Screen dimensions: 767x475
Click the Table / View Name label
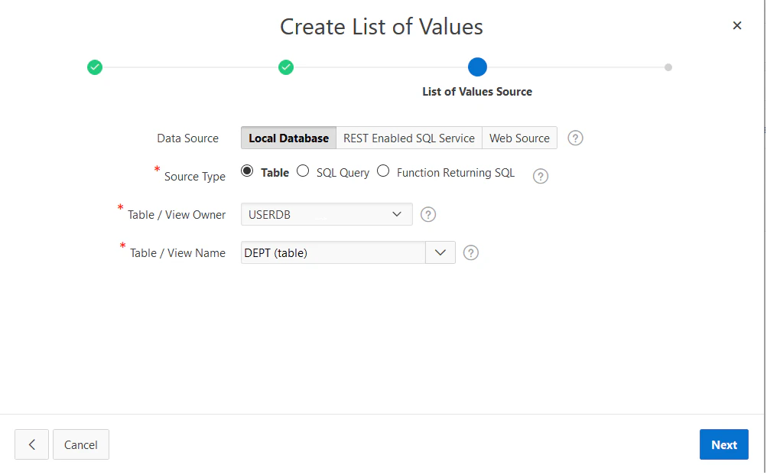pos(177,253)
